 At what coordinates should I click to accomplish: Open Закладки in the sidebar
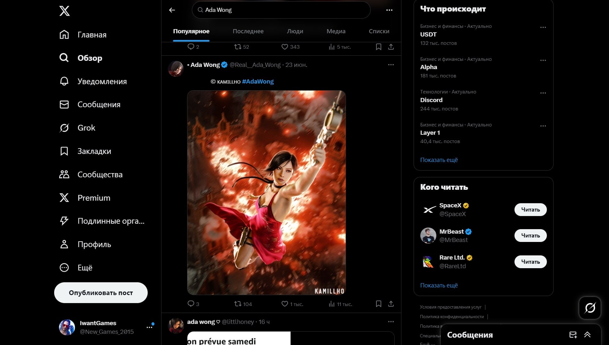tap(85, 151)
